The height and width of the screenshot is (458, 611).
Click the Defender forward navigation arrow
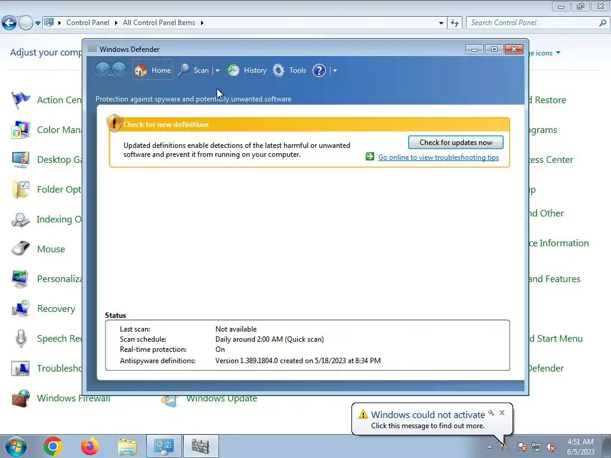click(x=119, y=69)
